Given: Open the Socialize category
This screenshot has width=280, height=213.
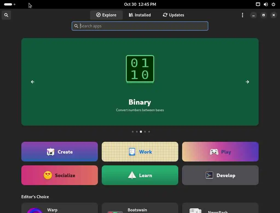Looking at the screenshot, I should pos(59,175).
